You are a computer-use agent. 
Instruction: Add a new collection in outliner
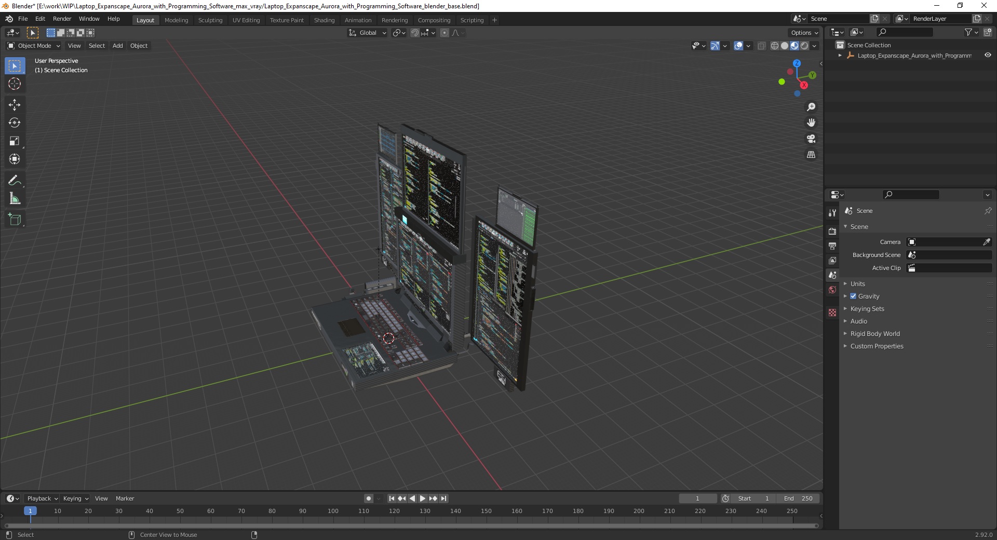988,32
